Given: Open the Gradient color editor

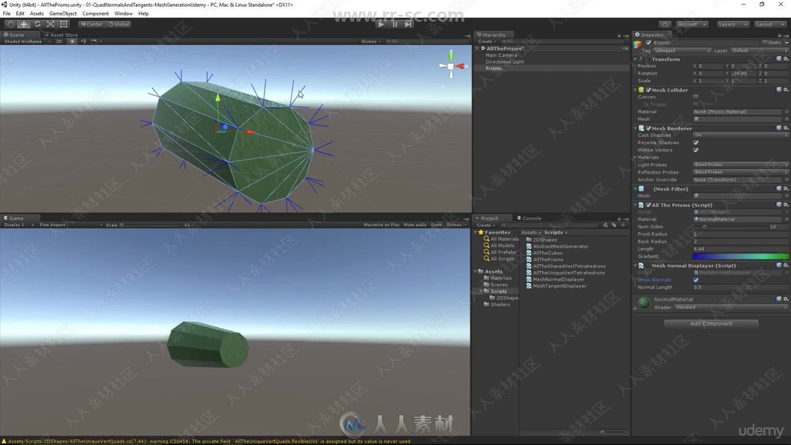Looking at the screenshot, I should coord(740,256).
